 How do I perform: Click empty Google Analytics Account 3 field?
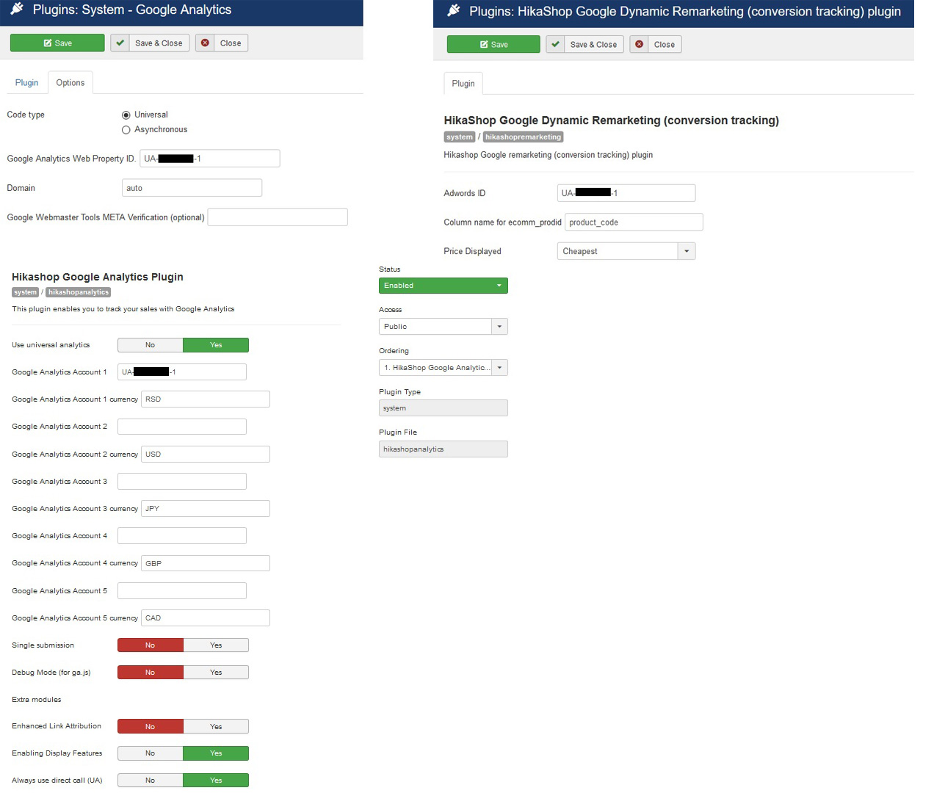(x=182, y=482)
